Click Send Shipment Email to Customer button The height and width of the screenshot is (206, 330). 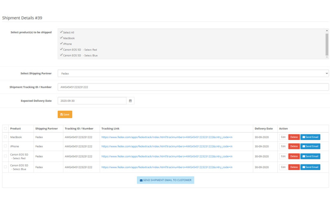165,180
